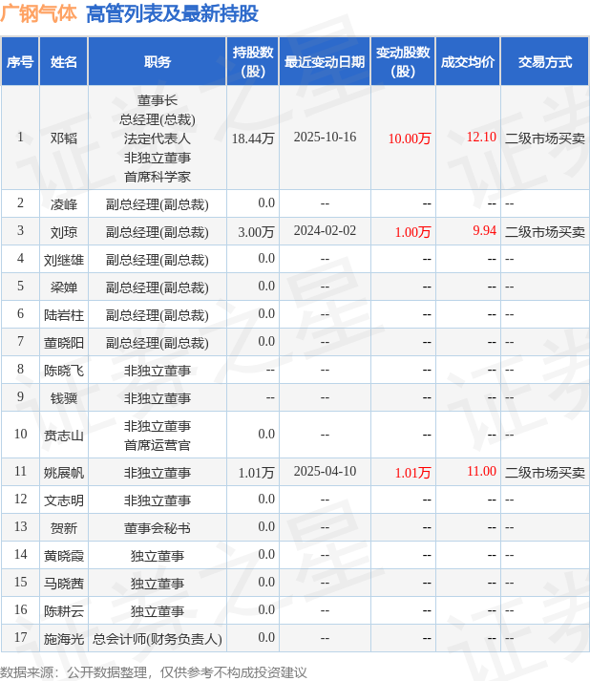Click the red 1.01万 change value
Screen dimensions: 590x681
tap(412, 473)
